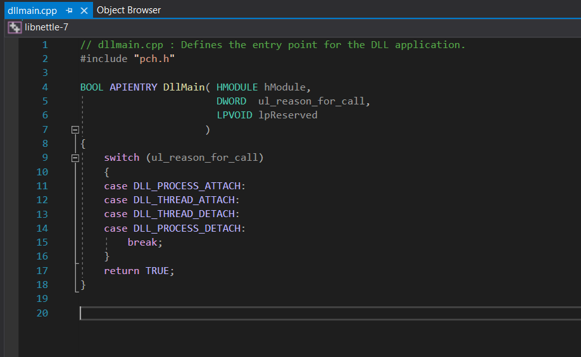Close the dllmain.cpp tab
The image size is (581, 357).
click(84, 11)
